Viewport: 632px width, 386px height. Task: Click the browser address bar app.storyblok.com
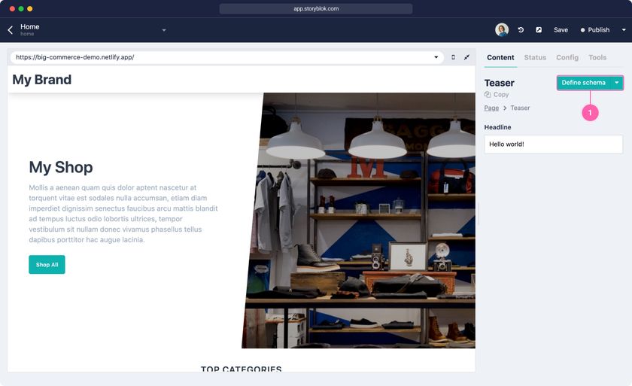(x=316, y=8)
